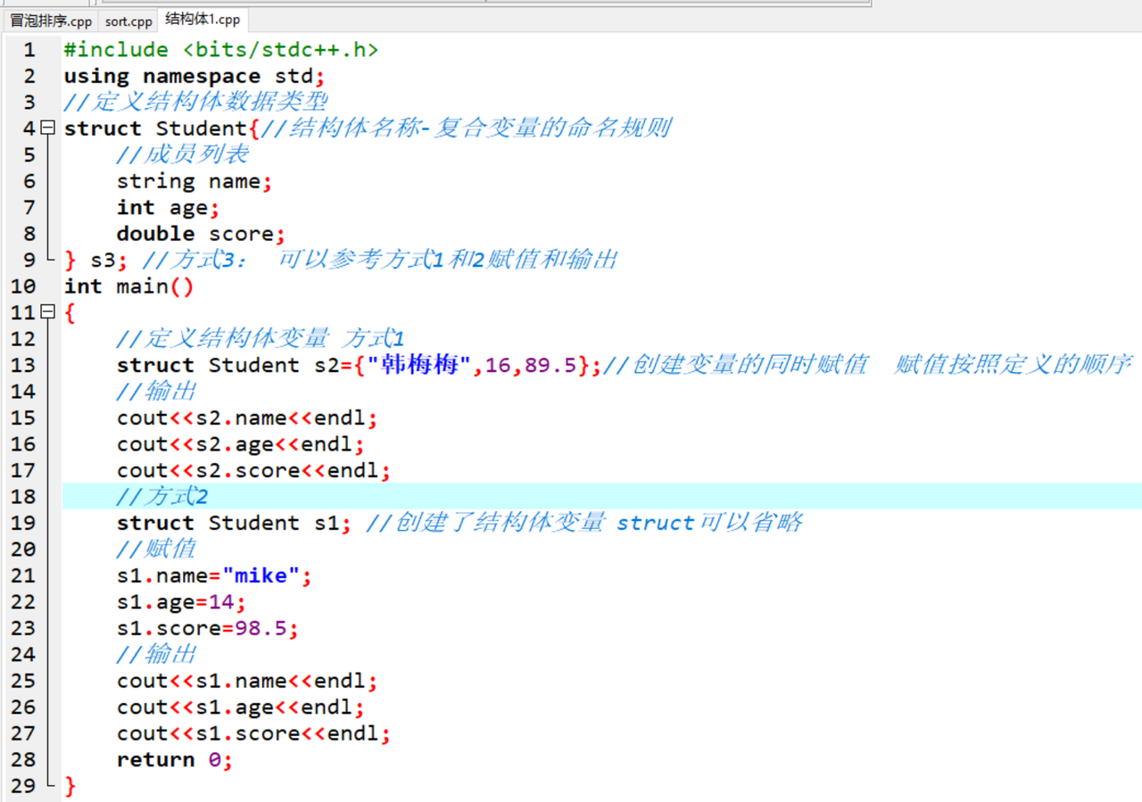The height and width of the screenshot is (802, 1142).
Task: Click the cout<<s2.name<<endl statement
Action: tap(246, 418)
